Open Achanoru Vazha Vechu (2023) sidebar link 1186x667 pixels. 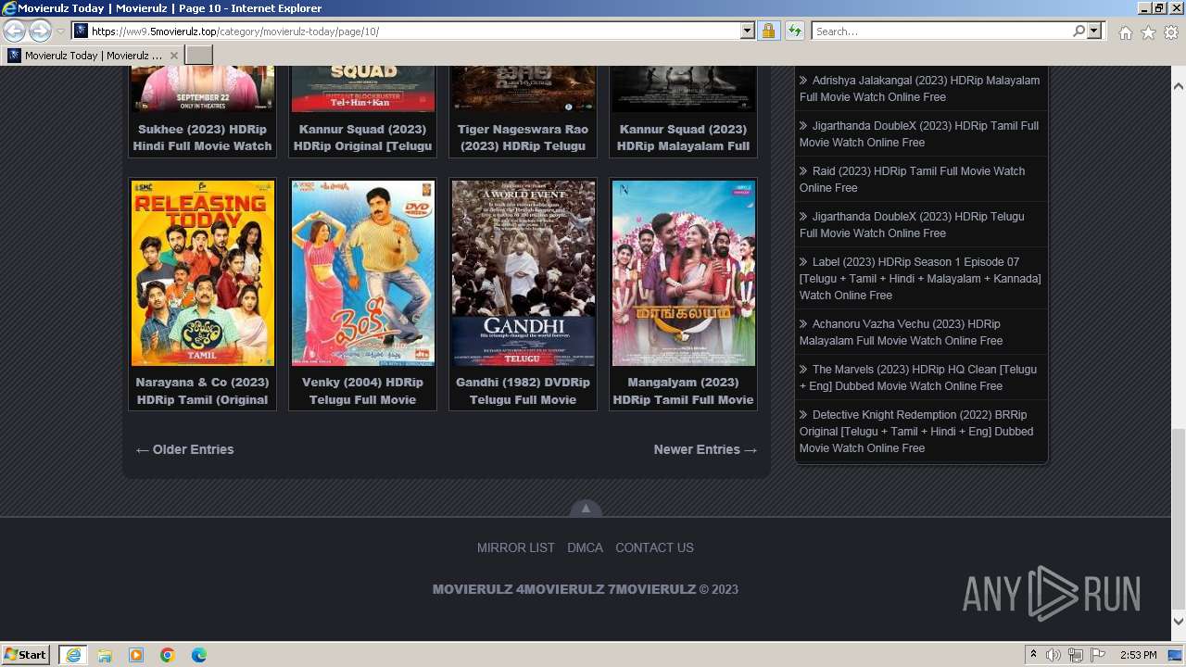pos(901,332)
